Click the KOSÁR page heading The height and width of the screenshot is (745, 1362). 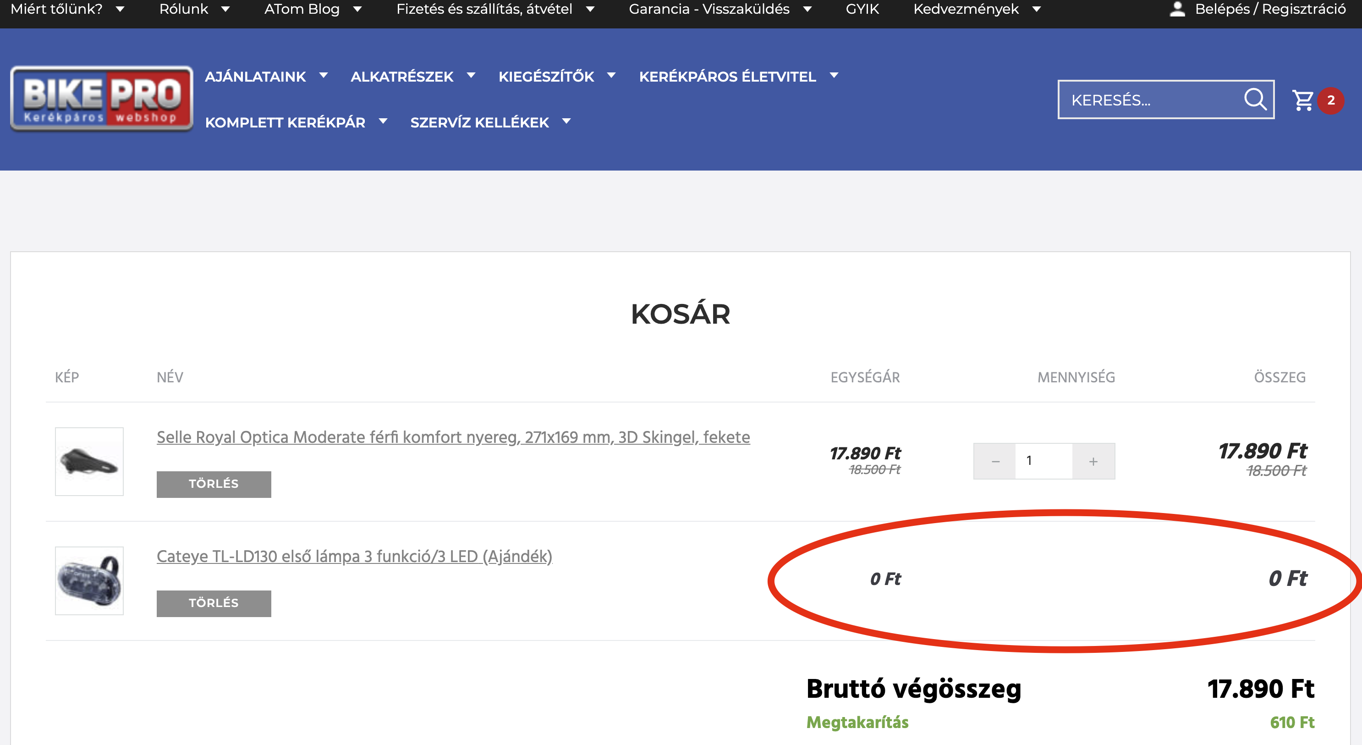(681, 314)
